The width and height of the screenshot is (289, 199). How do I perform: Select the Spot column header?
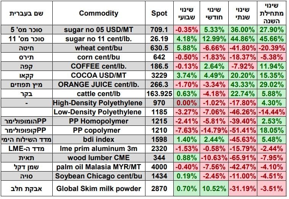click(x=159, y=13)
